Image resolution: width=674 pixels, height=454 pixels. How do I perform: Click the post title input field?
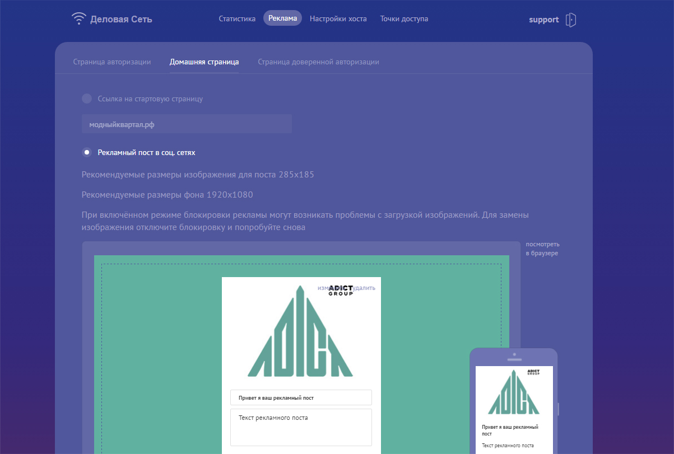click(x=301, y=397)
